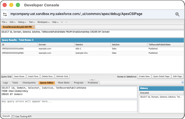Click the Selector column header
This screenshot has width=185, height=119.
pyautogui.click(x=92, y=45)
